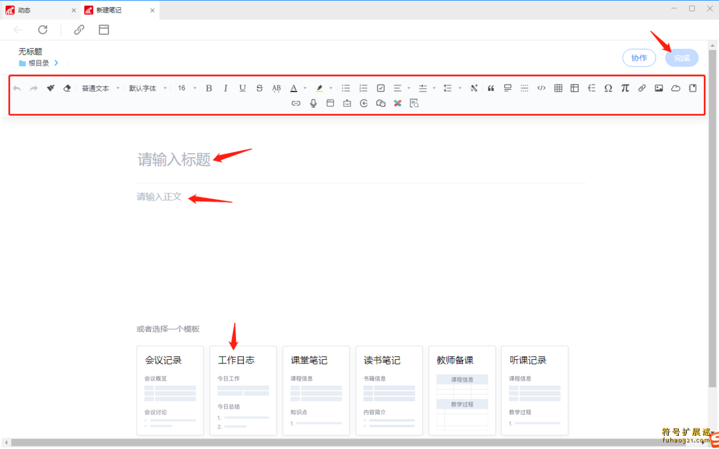Viewport: 719px width, 449px height.
Task: Click the document search icon
Action: 414,103
